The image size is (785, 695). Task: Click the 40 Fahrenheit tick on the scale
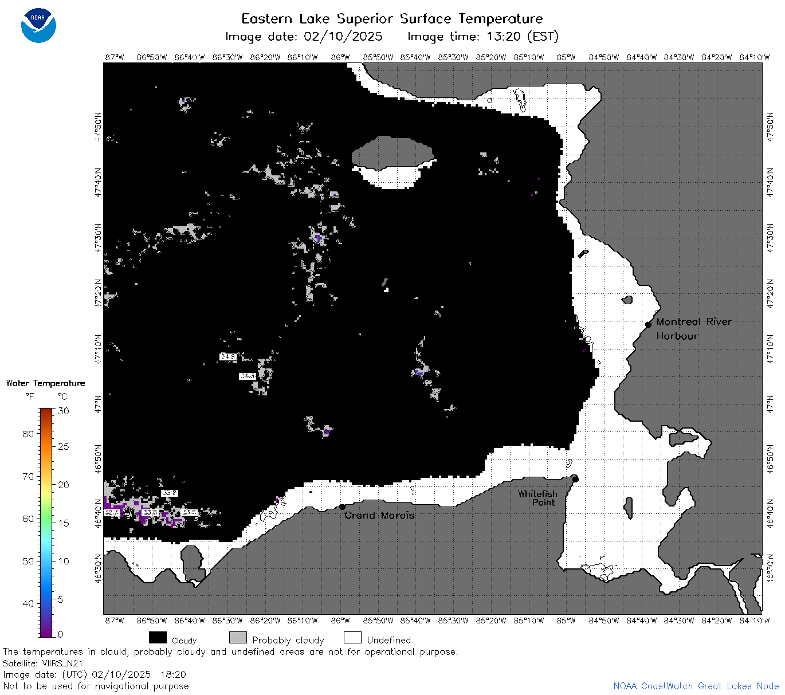point(28,603)
